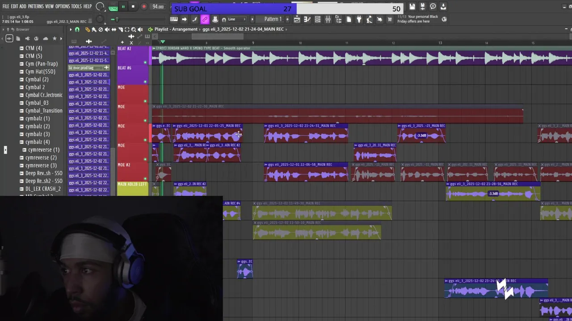Toggle main snap magnet in toolbar
The width and height of the screenshot is (572, 321).
click(224, 19)
